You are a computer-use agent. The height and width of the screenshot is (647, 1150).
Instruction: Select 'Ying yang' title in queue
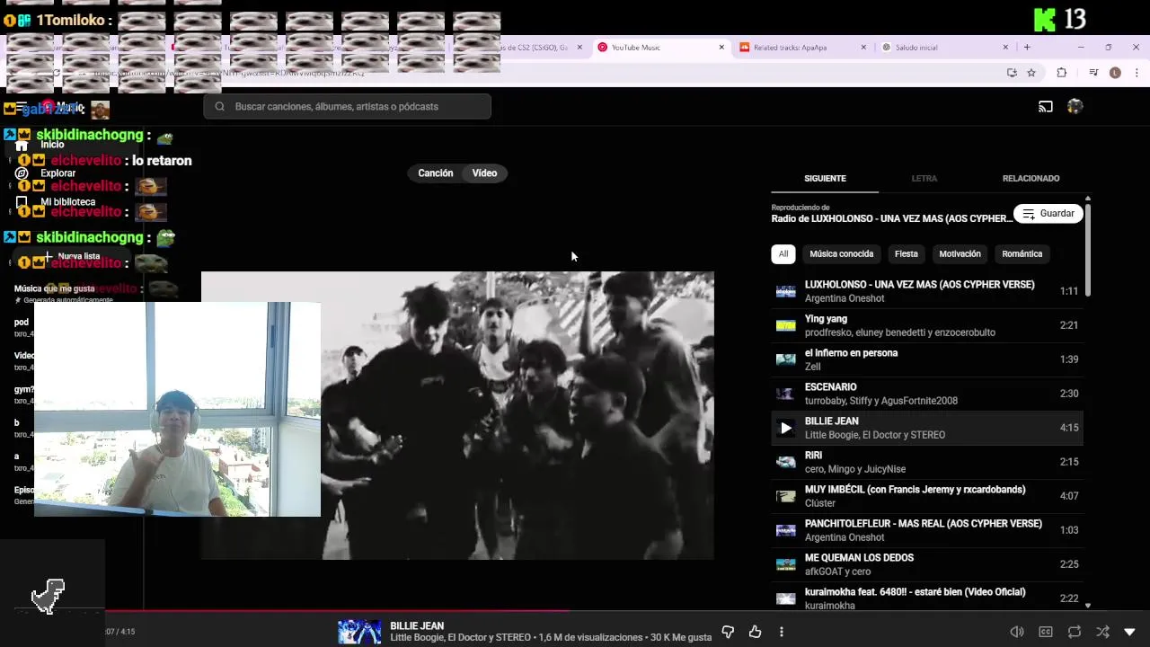pos(826,319)
